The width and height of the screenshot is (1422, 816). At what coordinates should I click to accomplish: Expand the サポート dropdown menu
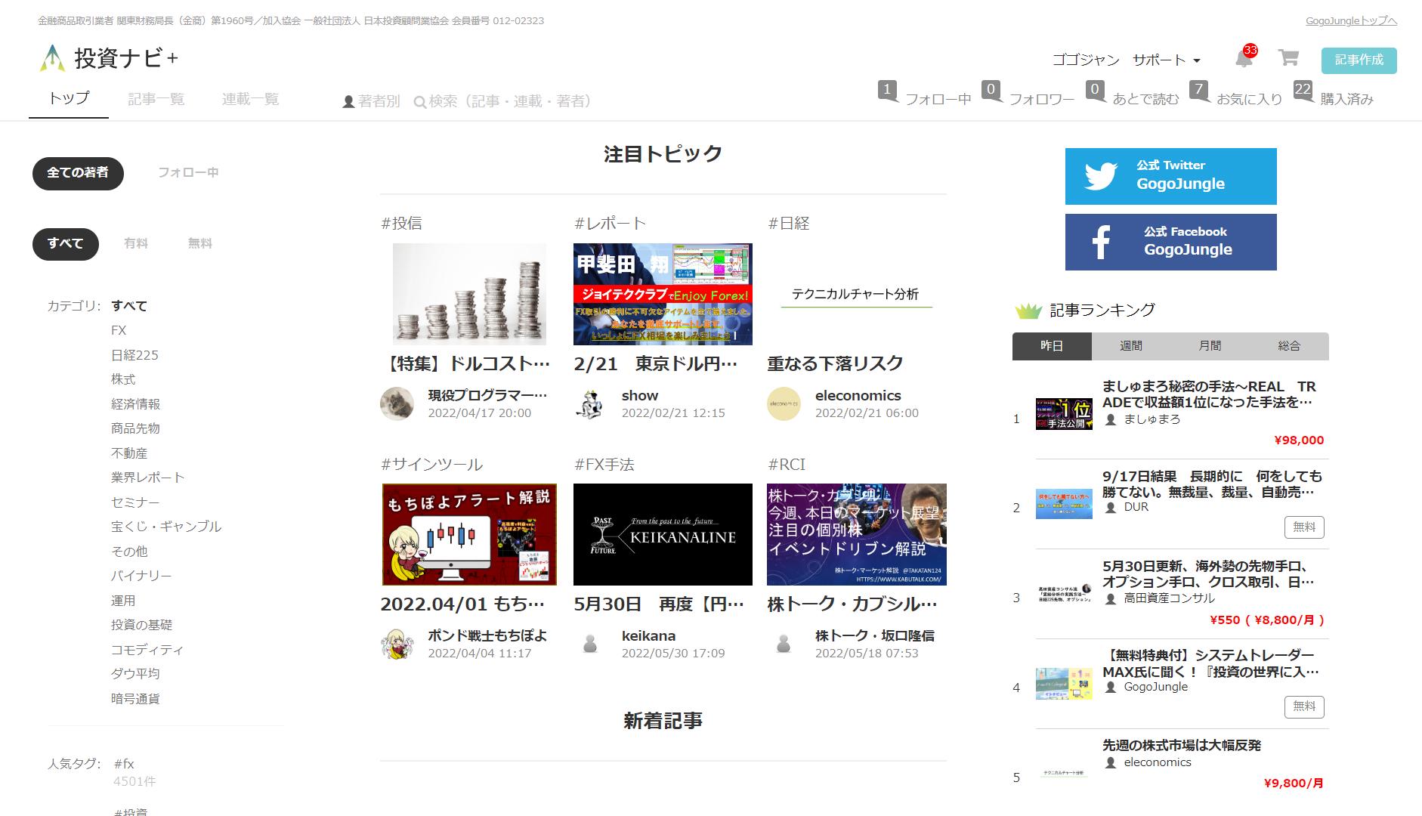coord(1166,60)
